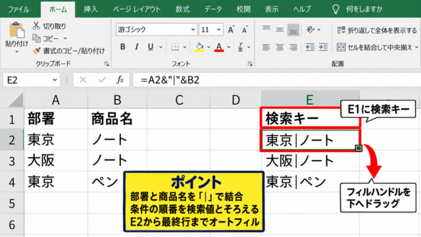The width and height of the screenshot is (421, 237).
Task: Center text horizontally
Action: click(x=280, y=47)
